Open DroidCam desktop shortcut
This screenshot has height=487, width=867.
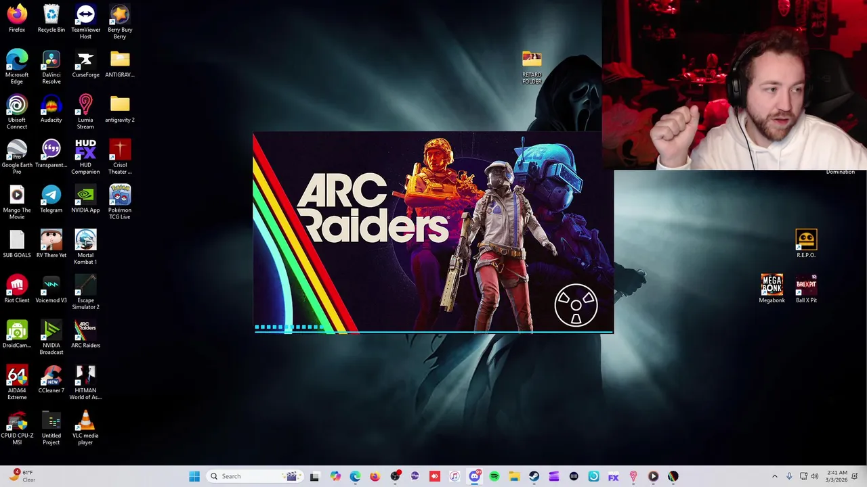point(17,334)
